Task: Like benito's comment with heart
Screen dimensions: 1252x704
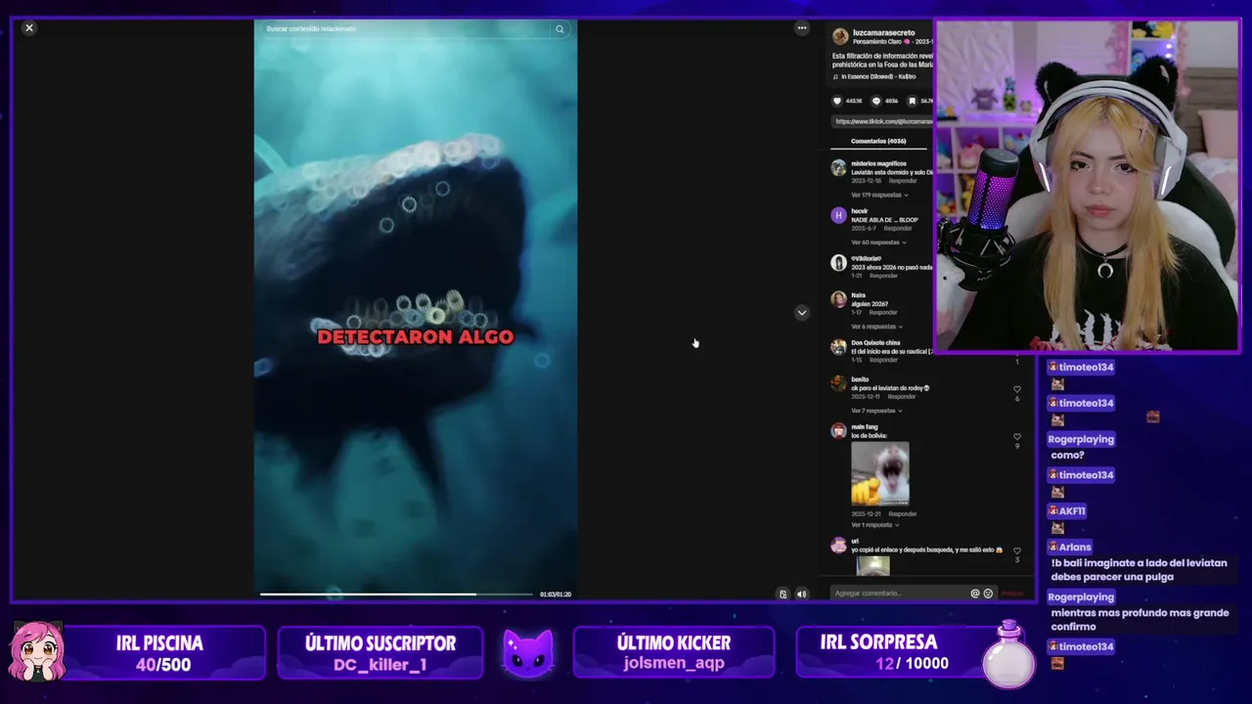Action: 1017,389
